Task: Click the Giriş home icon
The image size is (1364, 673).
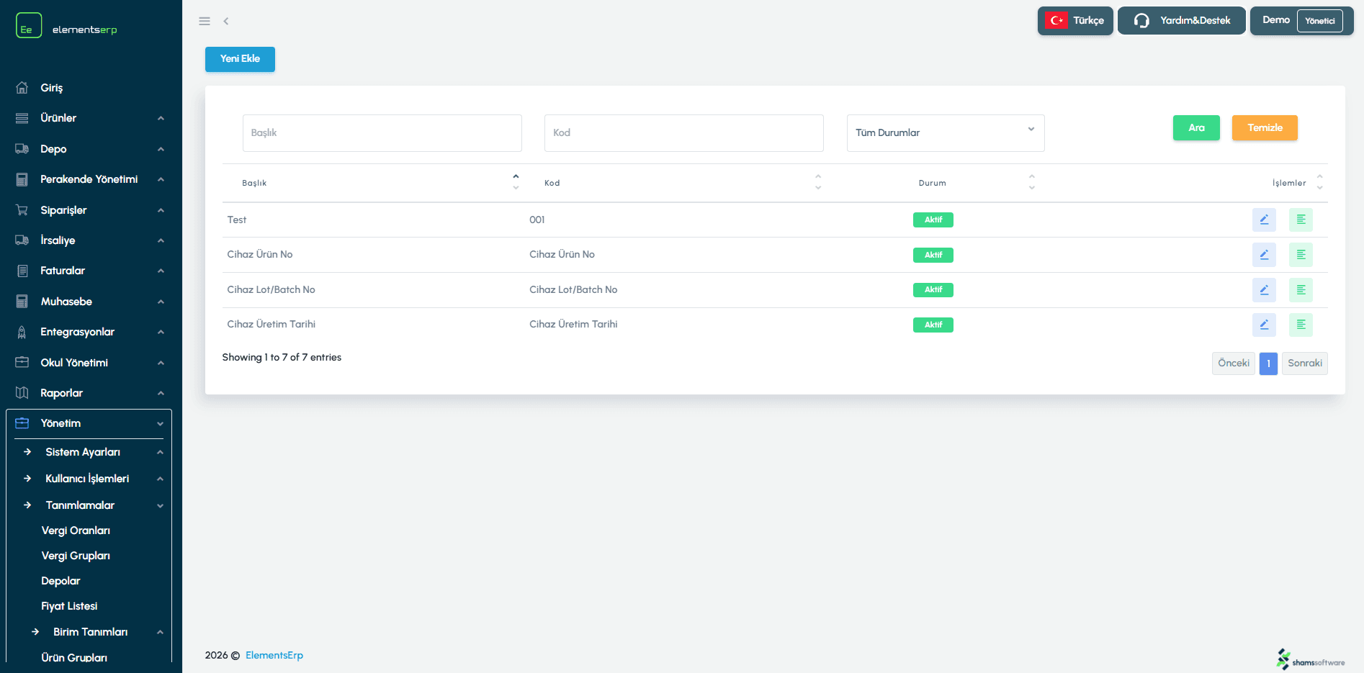Action: 22,88
